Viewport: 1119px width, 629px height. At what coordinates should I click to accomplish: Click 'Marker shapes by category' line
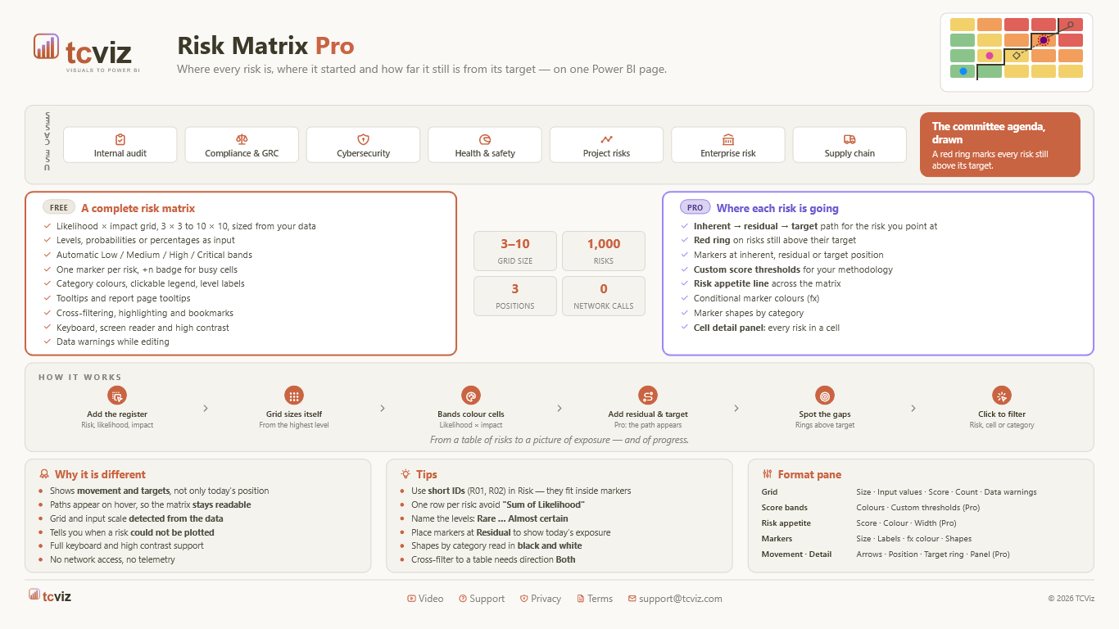[x=749, y=313]
